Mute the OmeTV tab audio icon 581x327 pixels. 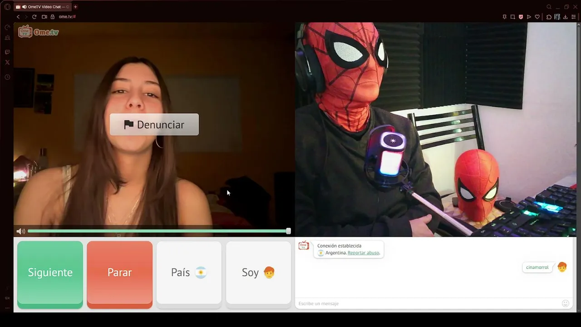point(24,7)
